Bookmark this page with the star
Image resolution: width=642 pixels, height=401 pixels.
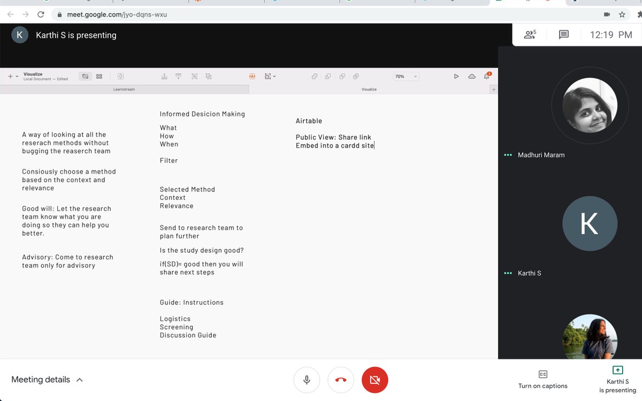coord(622,14)
